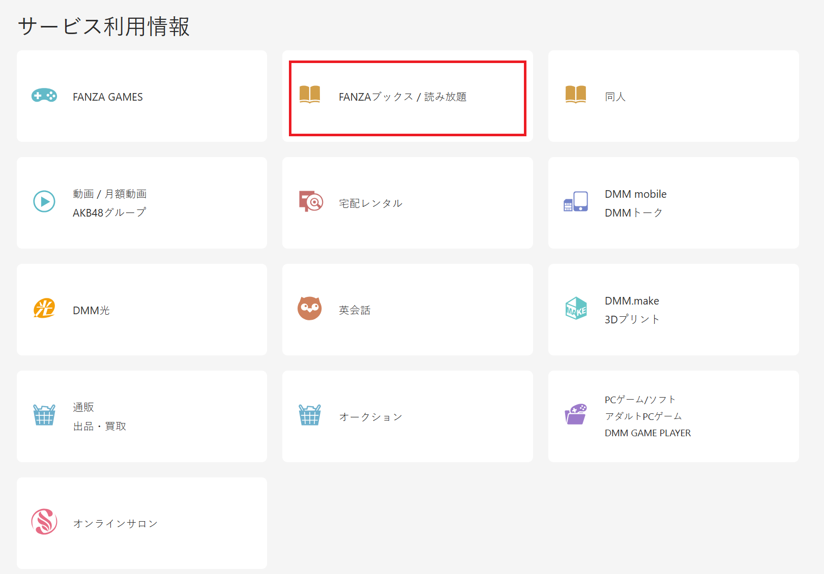Click the book icon beside 同人
824x574 pixels.
576,95
